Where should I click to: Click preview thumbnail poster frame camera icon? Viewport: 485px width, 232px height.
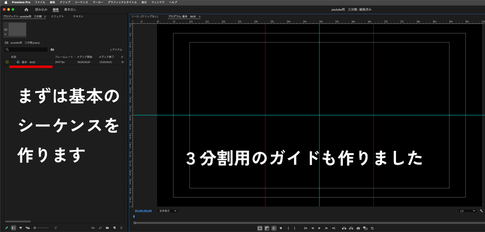[x=6, y=30]
